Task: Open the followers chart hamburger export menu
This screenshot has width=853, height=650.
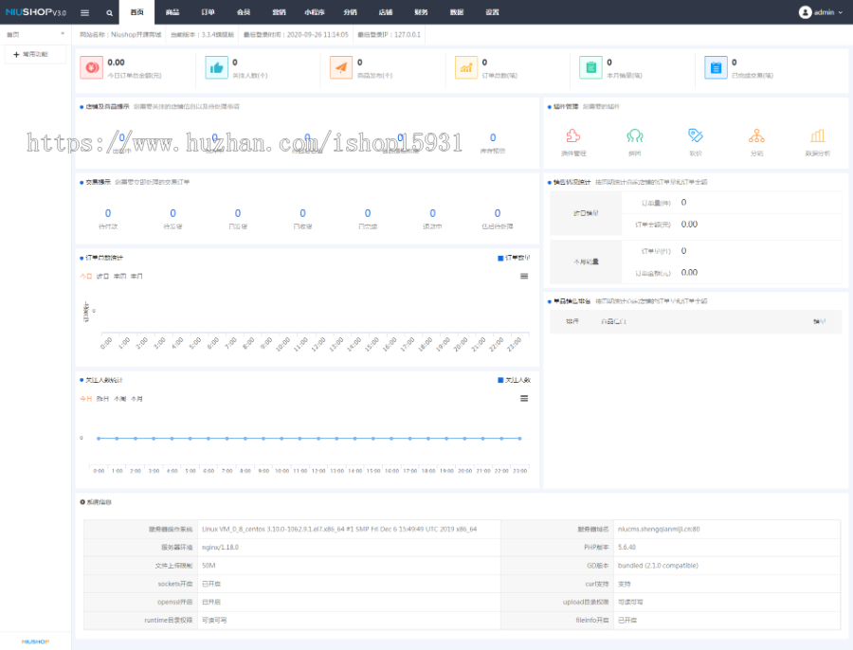Action: (524, 398)
